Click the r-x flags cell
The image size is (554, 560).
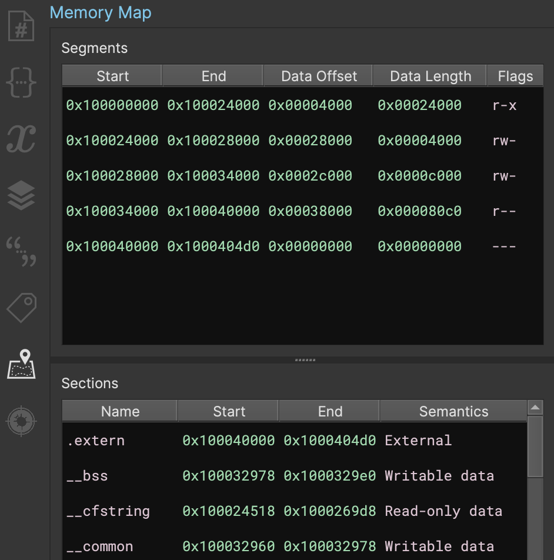click(505, 106)
